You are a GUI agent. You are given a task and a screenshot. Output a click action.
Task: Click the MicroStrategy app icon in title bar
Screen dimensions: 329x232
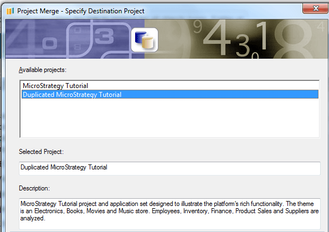[x=10, y=11]
